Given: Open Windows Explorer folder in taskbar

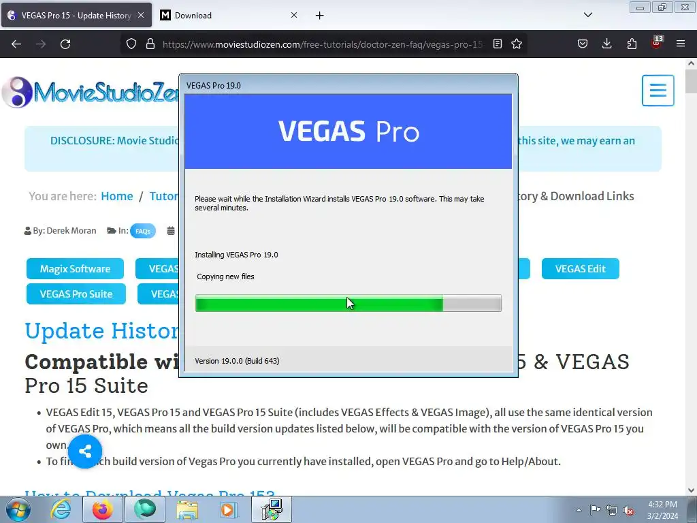Looking at the screenshot, I should tap(187, 509).
